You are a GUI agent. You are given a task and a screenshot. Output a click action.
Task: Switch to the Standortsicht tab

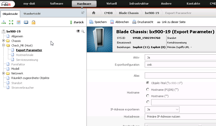[x=32, y=14]
